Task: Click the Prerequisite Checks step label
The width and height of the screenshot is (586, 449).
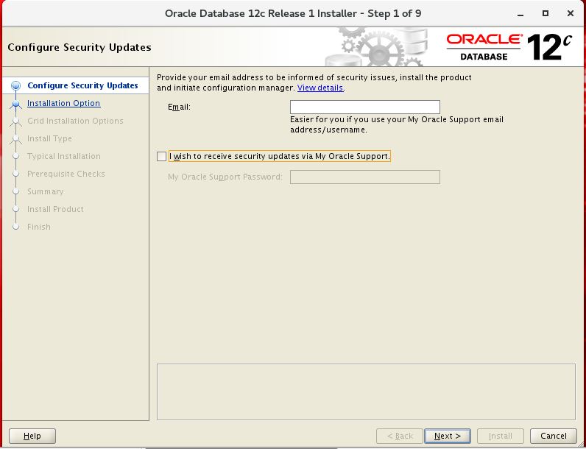Action: (66, 174)
